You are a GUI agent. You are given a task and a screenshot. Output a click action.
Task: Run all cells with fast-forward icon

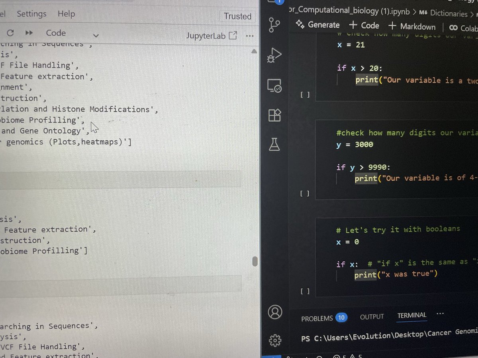(x=29, y=33)
